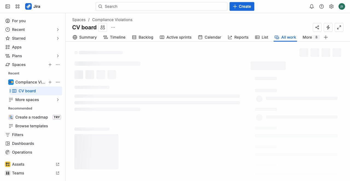The image size is (350, 181).
Task: Open the Compliance Violations breadcrumb link
Action: [112, 20]
